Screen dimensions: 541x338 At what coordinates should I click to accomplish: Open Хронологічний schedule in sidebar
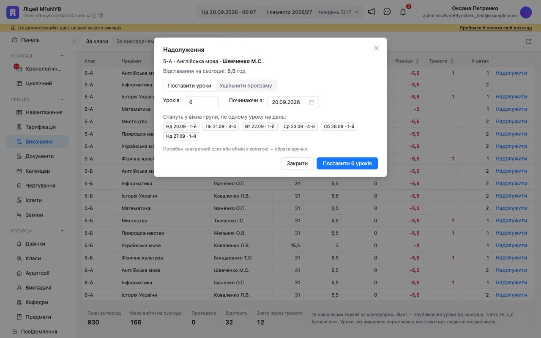point(37,69)
